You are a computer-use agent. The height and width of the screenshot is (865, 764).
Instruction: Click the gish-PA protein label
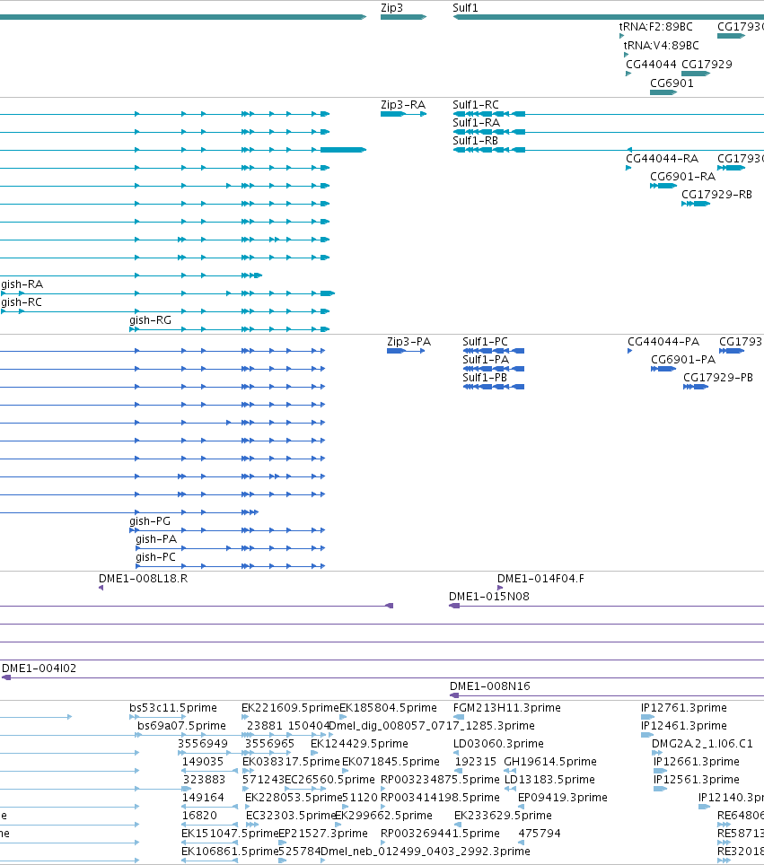(x=157, y=539)
